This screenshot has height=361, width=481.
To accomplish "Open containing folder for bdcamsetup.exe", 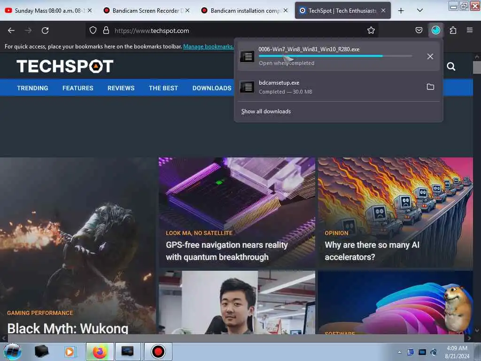I will pyautogui.click(x=430, y=87).
